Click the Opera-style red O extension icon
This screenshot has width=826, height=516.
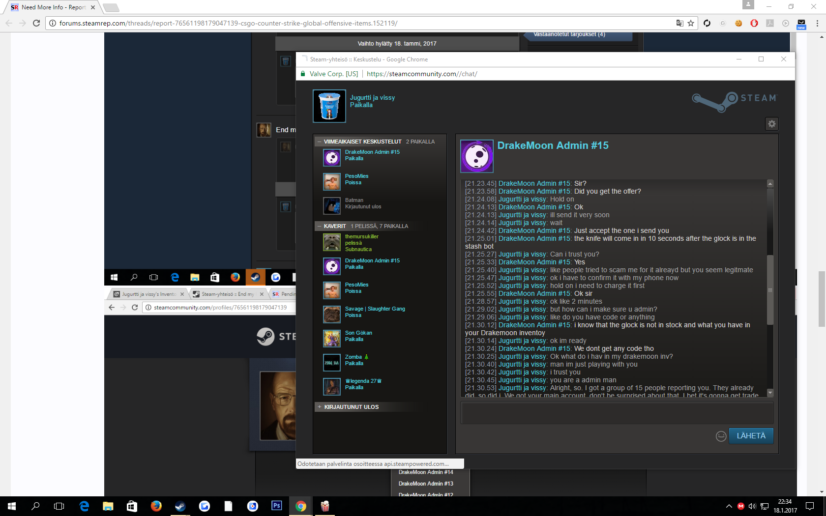click(754, 23)
